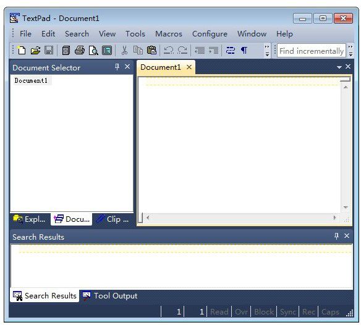
Task: Switch to the Tool Output tab
Action: coord(110,296)
